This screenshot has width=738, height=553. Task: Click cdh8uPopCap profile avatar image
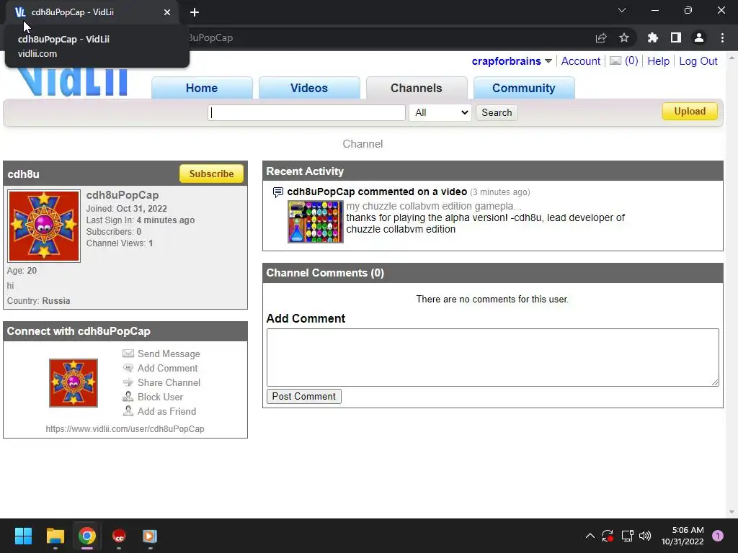(x=44, y=225)
